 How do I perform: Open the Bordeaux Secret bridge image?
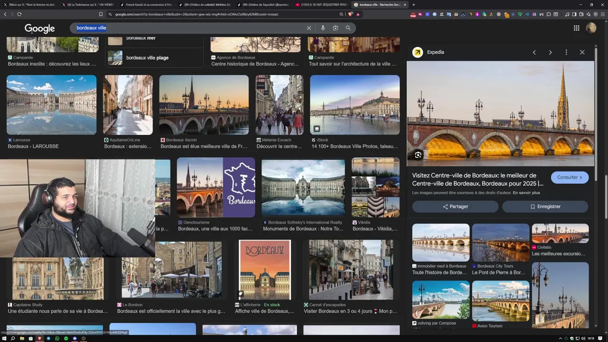(x=204, y=105)
